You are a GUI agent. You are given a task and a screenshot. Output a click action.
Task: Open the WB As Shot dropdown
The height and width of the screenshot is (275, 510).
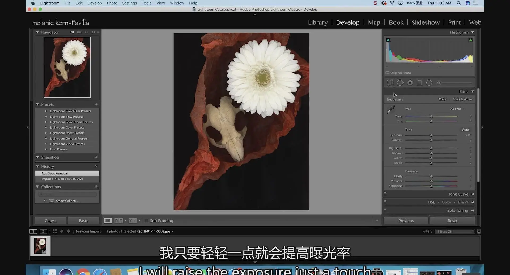click(x=457, y=109)
